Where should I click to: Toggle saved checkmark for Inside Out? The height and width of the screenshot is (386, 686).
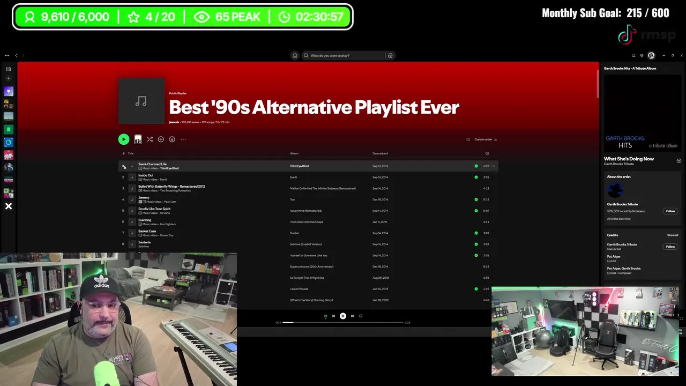click(x=476, y=177)
